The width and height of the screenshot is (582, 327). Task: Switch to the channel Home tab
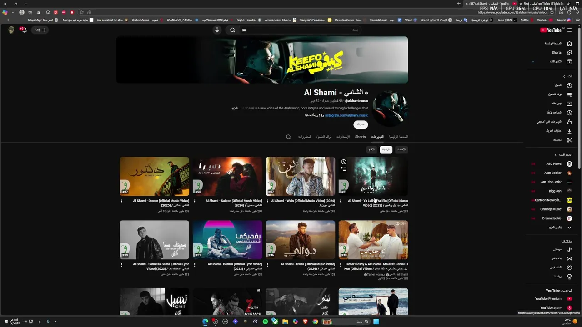398,137
